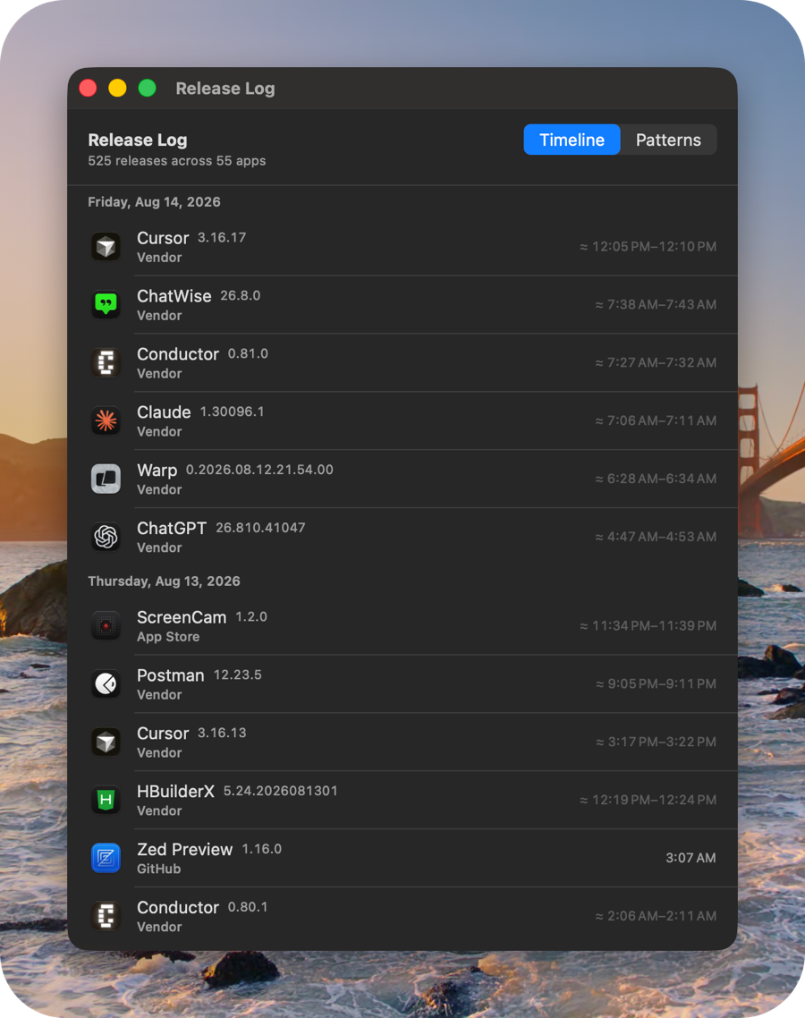Click the 7:06 AM–7:11 AM time range
Image resolution: width=805 pixels, height=1018 pixels.
pyautogui.click(x=656, y=420)
